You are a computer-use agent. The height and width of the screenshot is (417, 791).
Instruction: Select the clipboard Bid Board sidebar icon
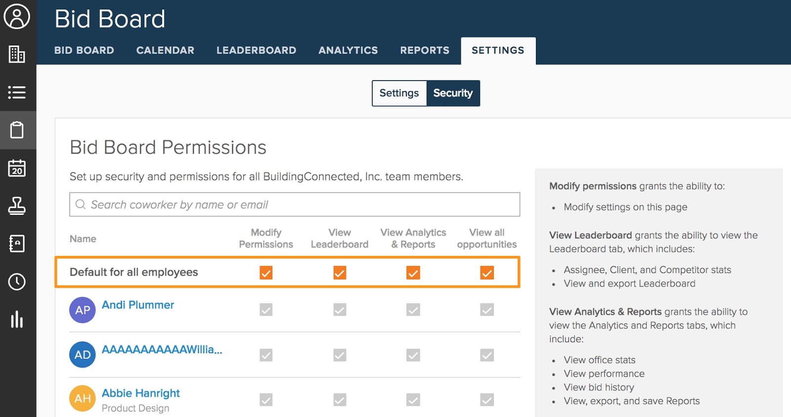tap(17, 130)
